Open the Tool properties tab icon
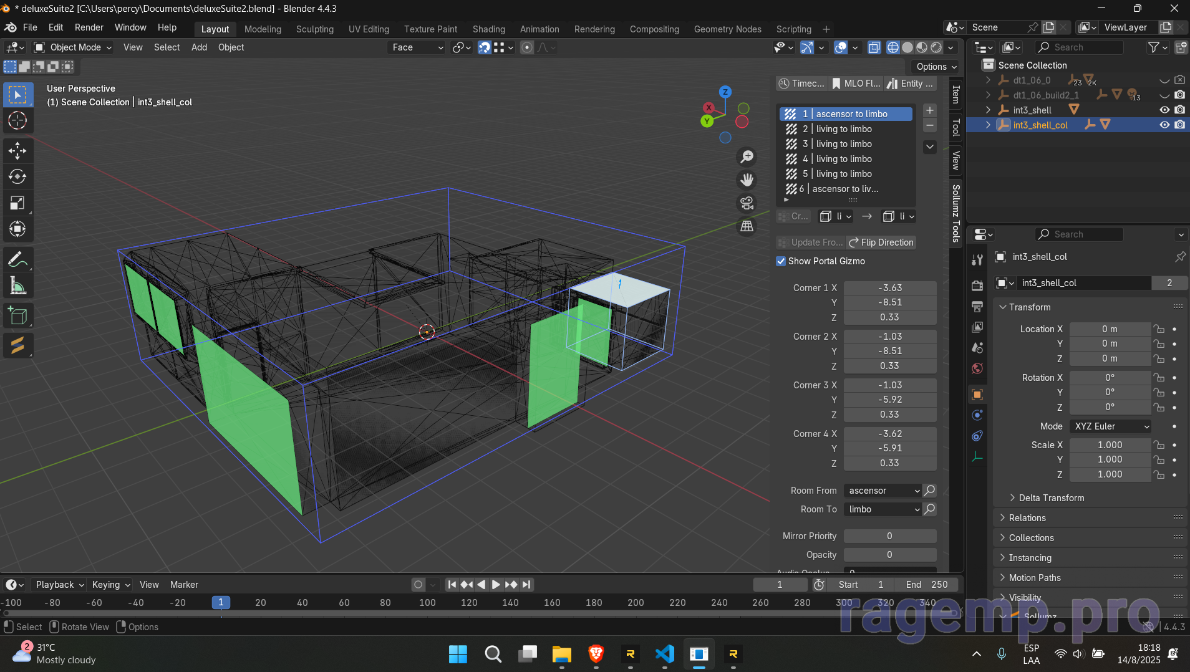The height and width of the screenshot is (672, 1190). coord(977,260)
